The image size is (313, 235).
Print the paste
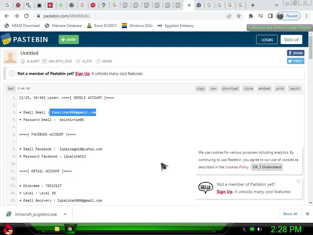(280, 88)
